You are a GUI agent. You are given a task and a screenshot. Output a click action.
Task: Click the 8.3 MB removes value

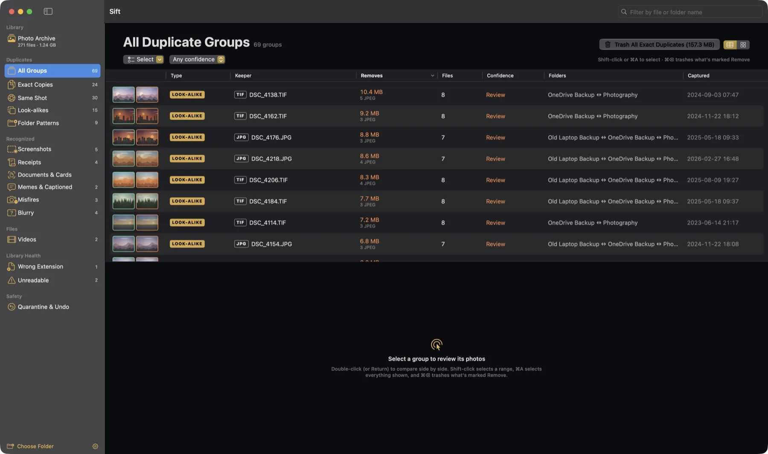369,177
